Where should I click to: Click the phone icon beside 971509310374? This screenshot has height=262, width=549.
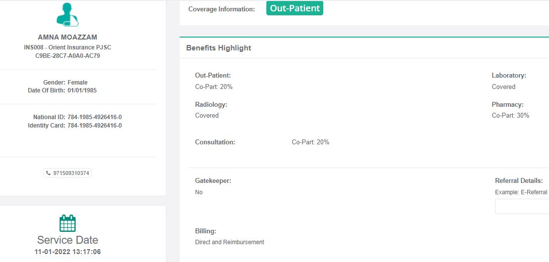(49, 173)
